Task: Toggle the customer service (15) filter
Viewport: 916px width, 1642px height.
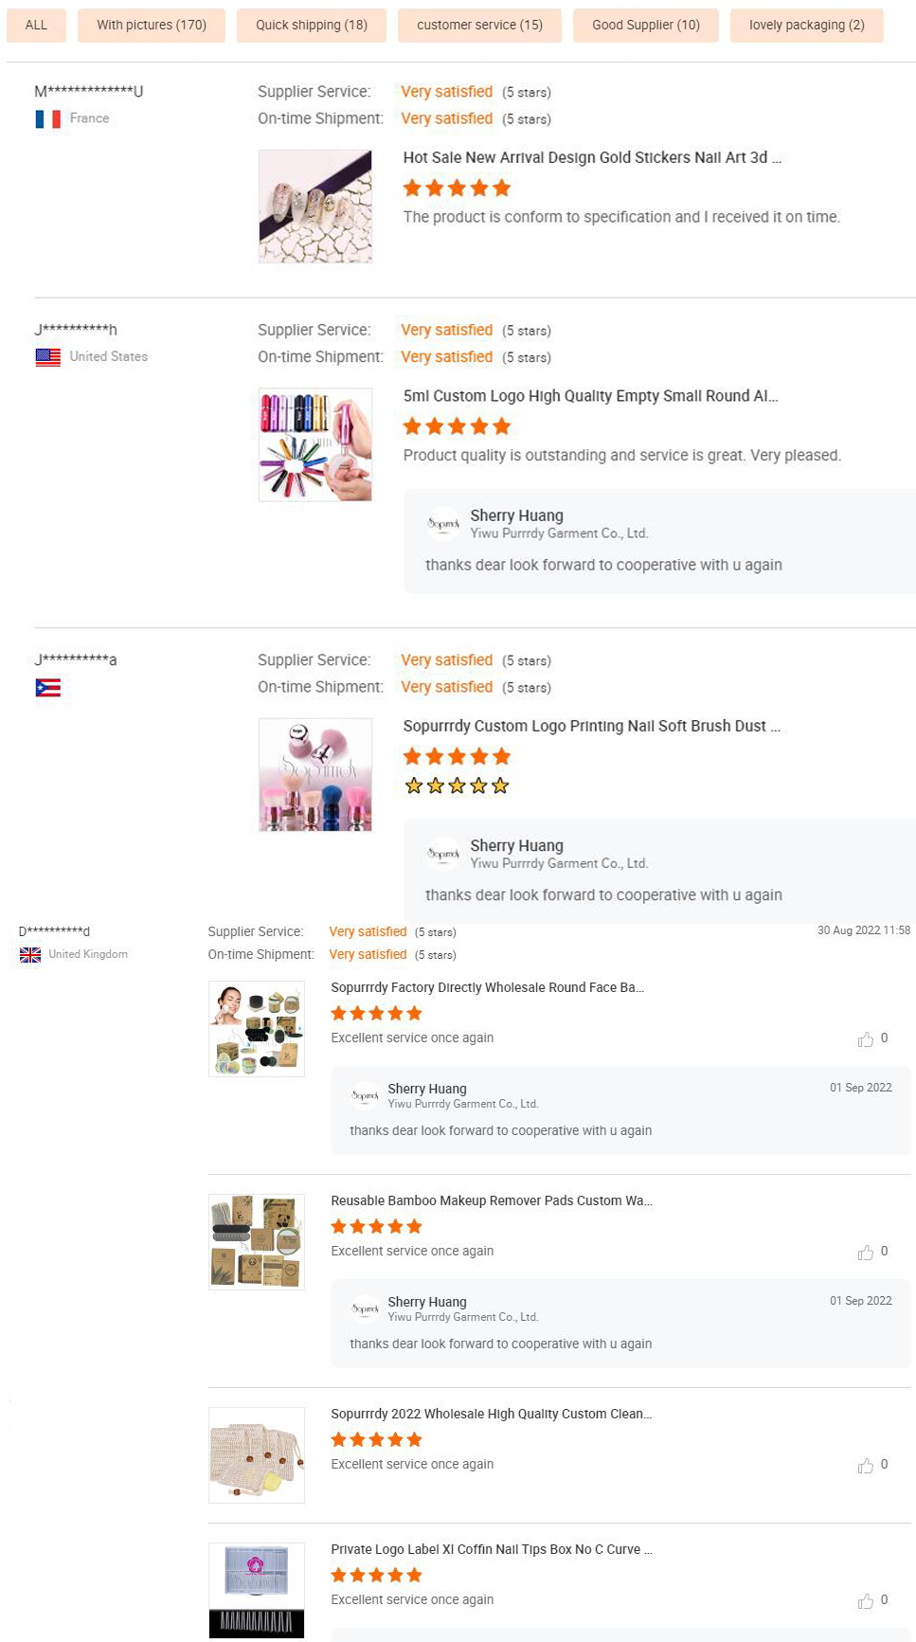Action: [478, 25]
